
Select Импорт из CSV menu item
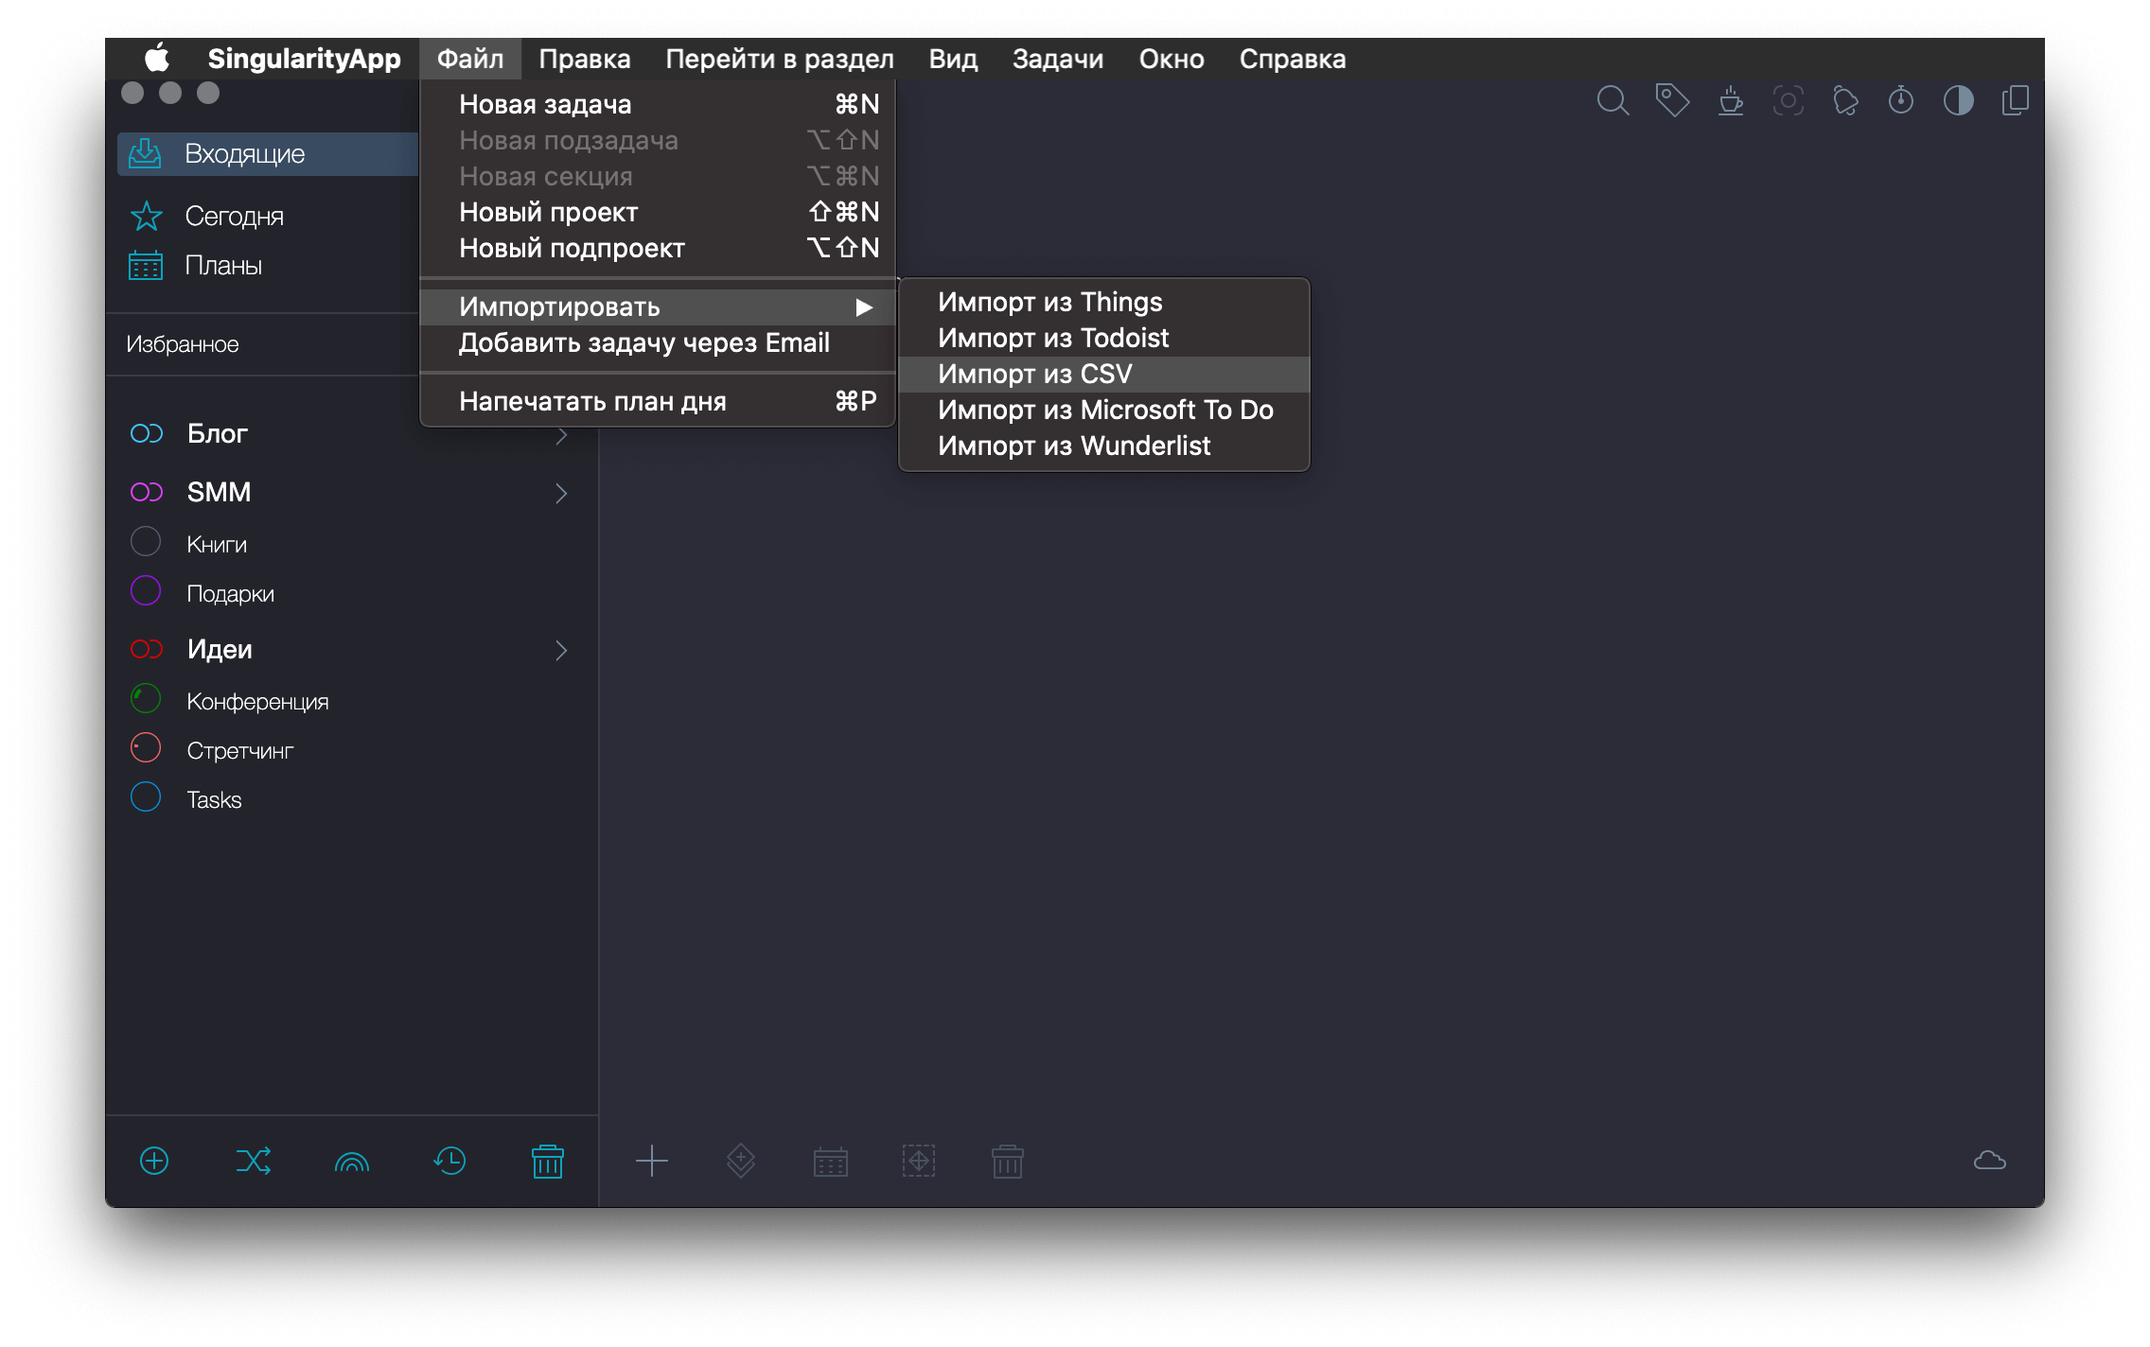point(1034,375)
